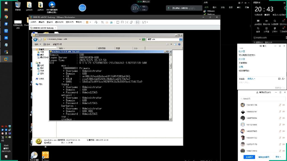Select 网络 in the Explorer navigation tree

(39, 84)
